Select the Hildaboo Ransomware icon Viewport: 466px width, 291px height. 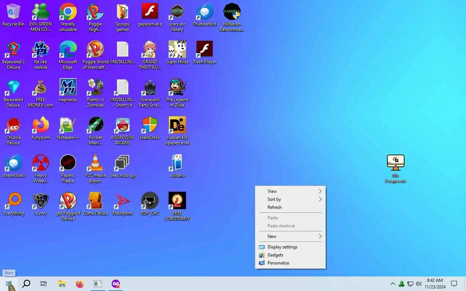[x=232, y=17]
